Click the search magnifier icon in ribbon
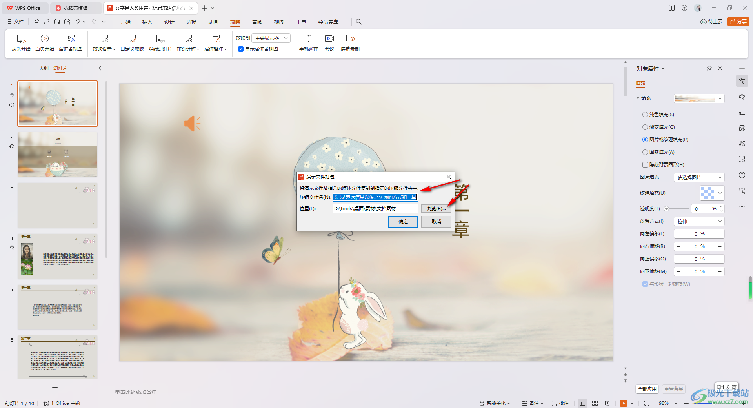 coord(359,22)
